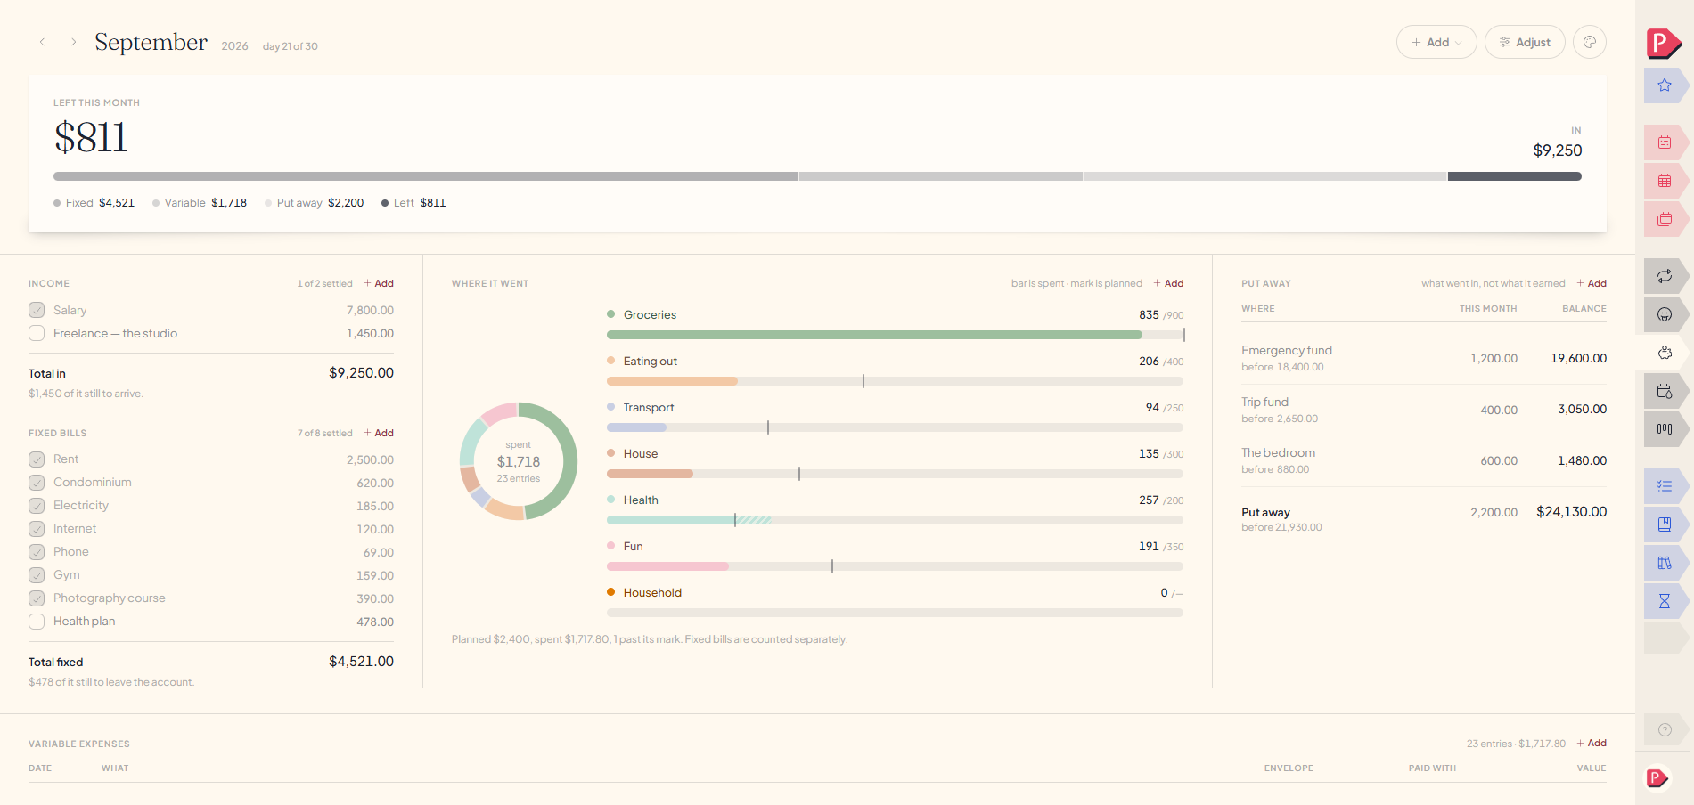Click the Adjust button

[1525, 42]
